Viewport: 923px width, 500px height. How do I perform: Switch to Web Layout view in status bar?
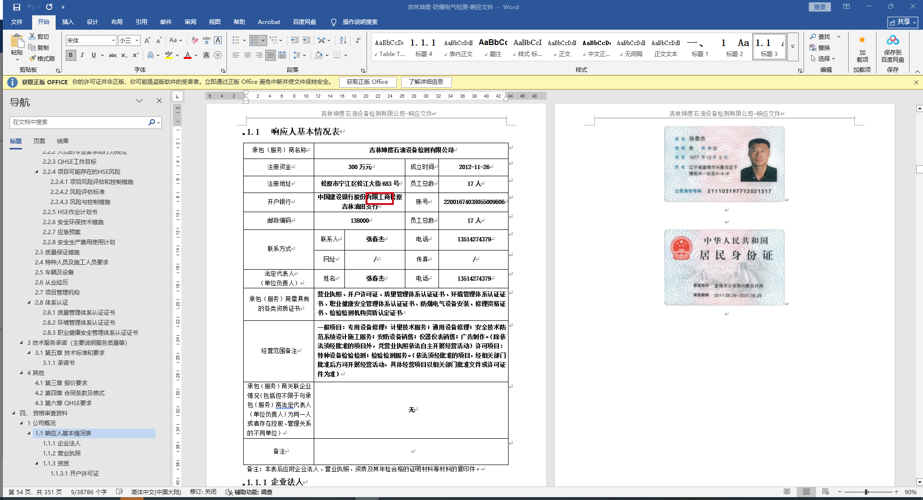826,492
